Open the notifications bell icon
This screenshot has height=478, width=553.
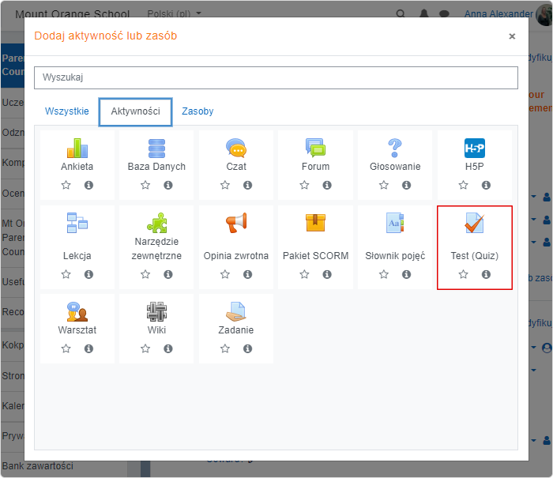pos(424,13)
